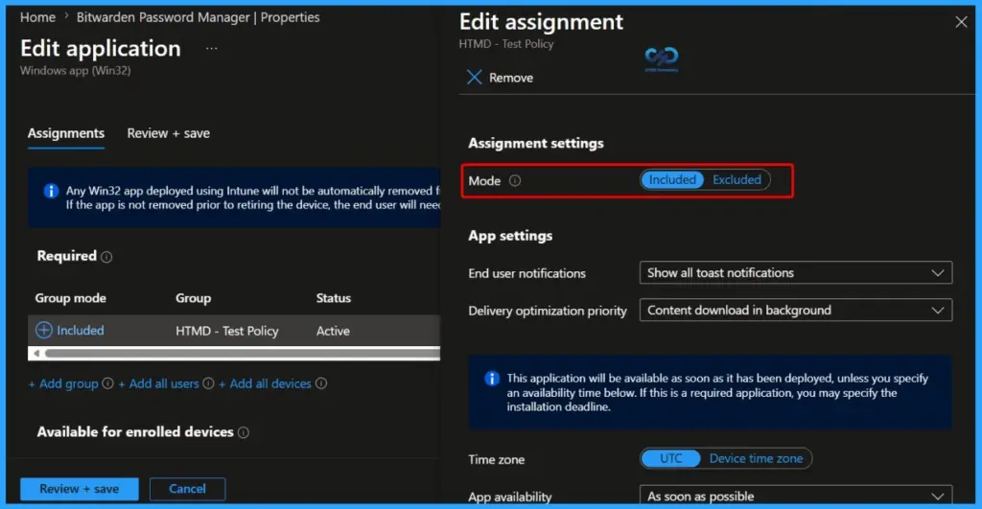Click info icon next to Add all users
This screenshot has height=509, width=982.
coord(208,383)
